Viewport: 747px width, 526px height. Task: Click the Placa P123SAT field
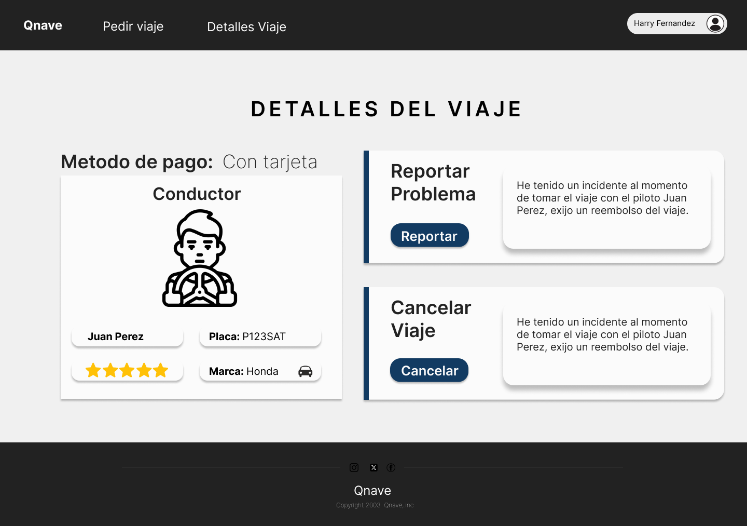(x=260, y=336)
